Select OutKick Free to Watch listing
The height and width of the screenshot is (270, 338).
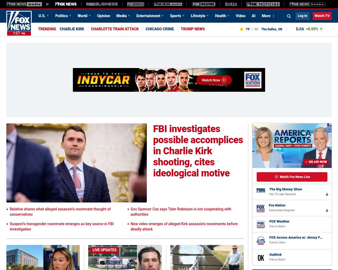coord(292,257)
